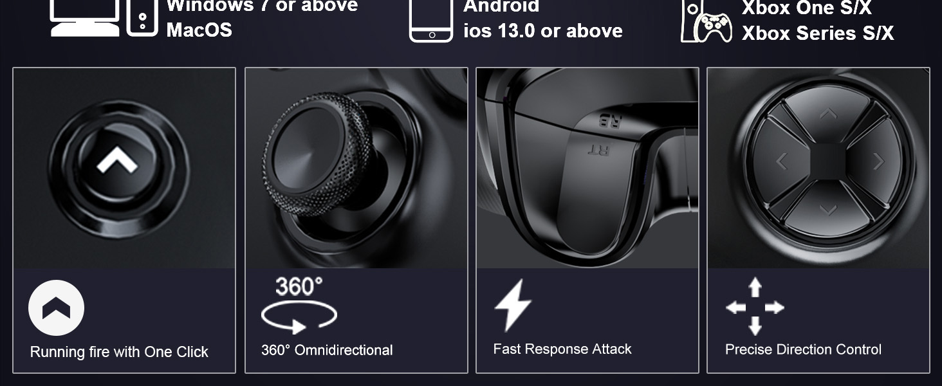Screen dimensions: 942x386
Task: Click the D-pad close-up photo
Action: pyautogui.click(x=818, y=168)
